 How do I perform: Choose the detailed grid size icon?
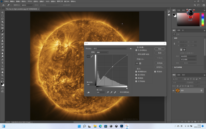140,63
